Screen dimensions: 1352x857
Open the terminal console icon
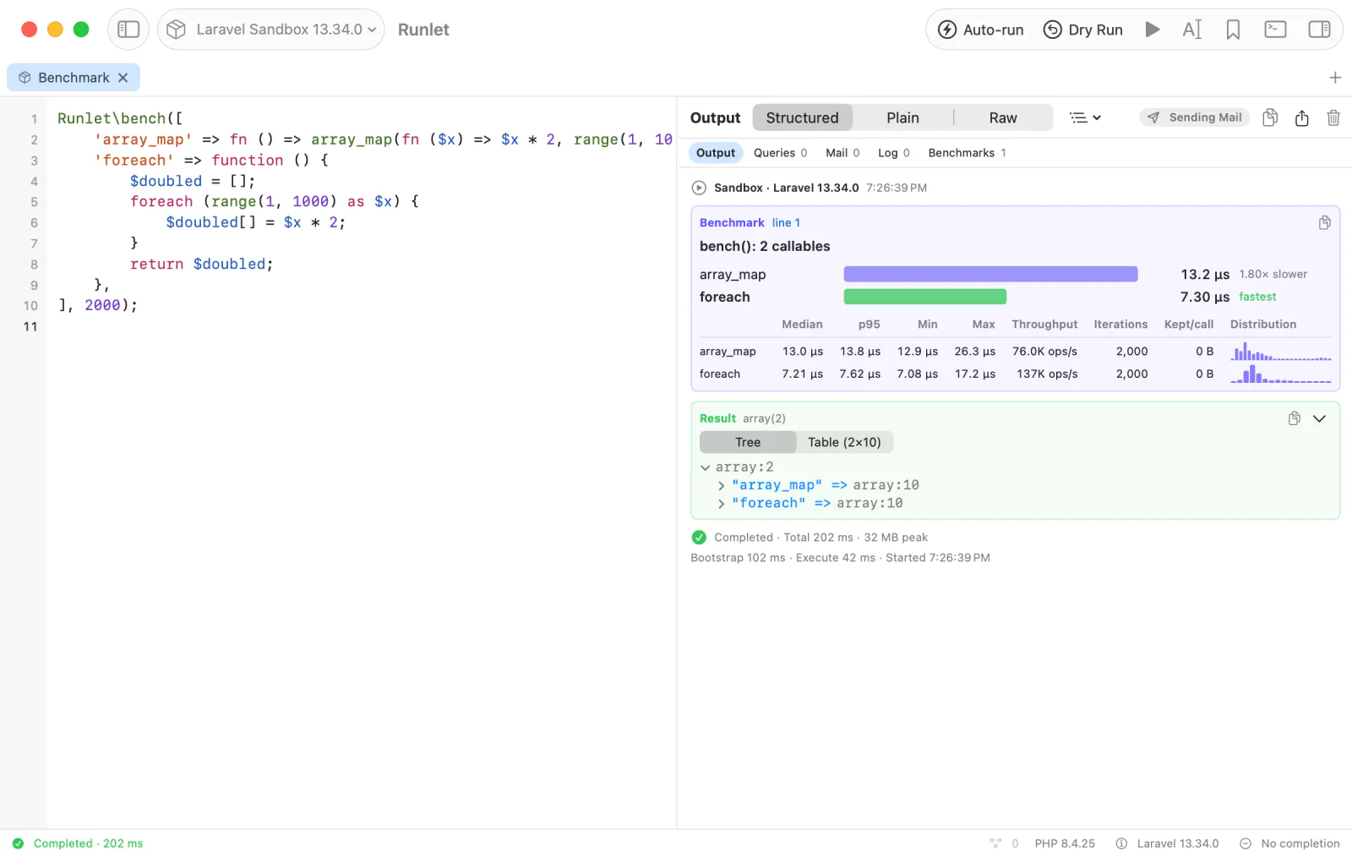pos(1275,30)
